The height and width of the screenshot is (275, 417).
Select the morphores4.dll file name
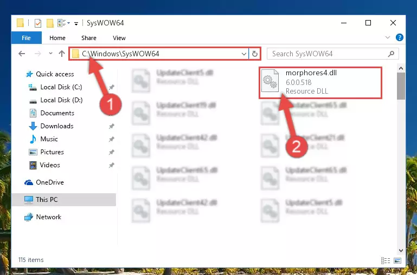point(311,73)
